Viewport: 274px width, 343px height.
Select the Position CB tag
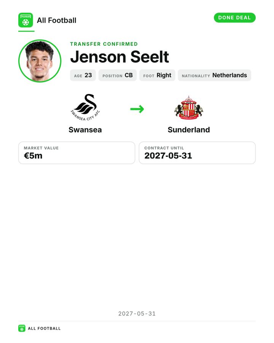pyautogui.click(x=118, y=75)
